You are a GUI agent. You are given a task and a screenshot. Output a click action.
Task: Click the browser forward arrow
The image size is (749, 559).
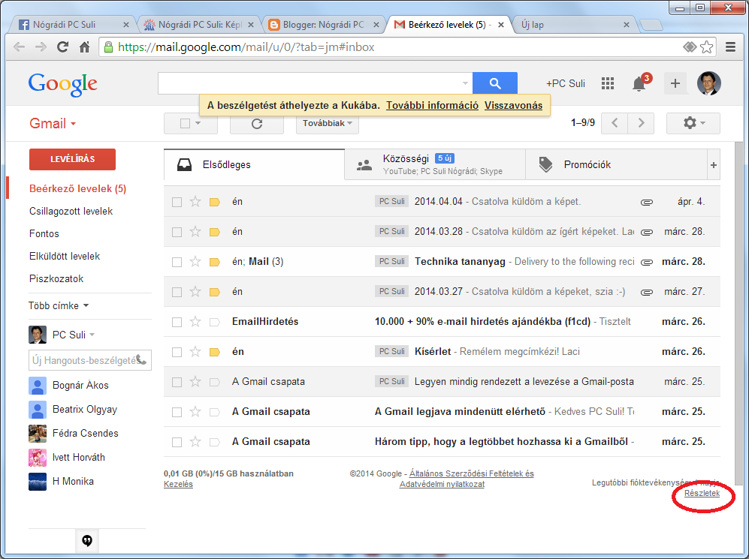pos(41,47)
